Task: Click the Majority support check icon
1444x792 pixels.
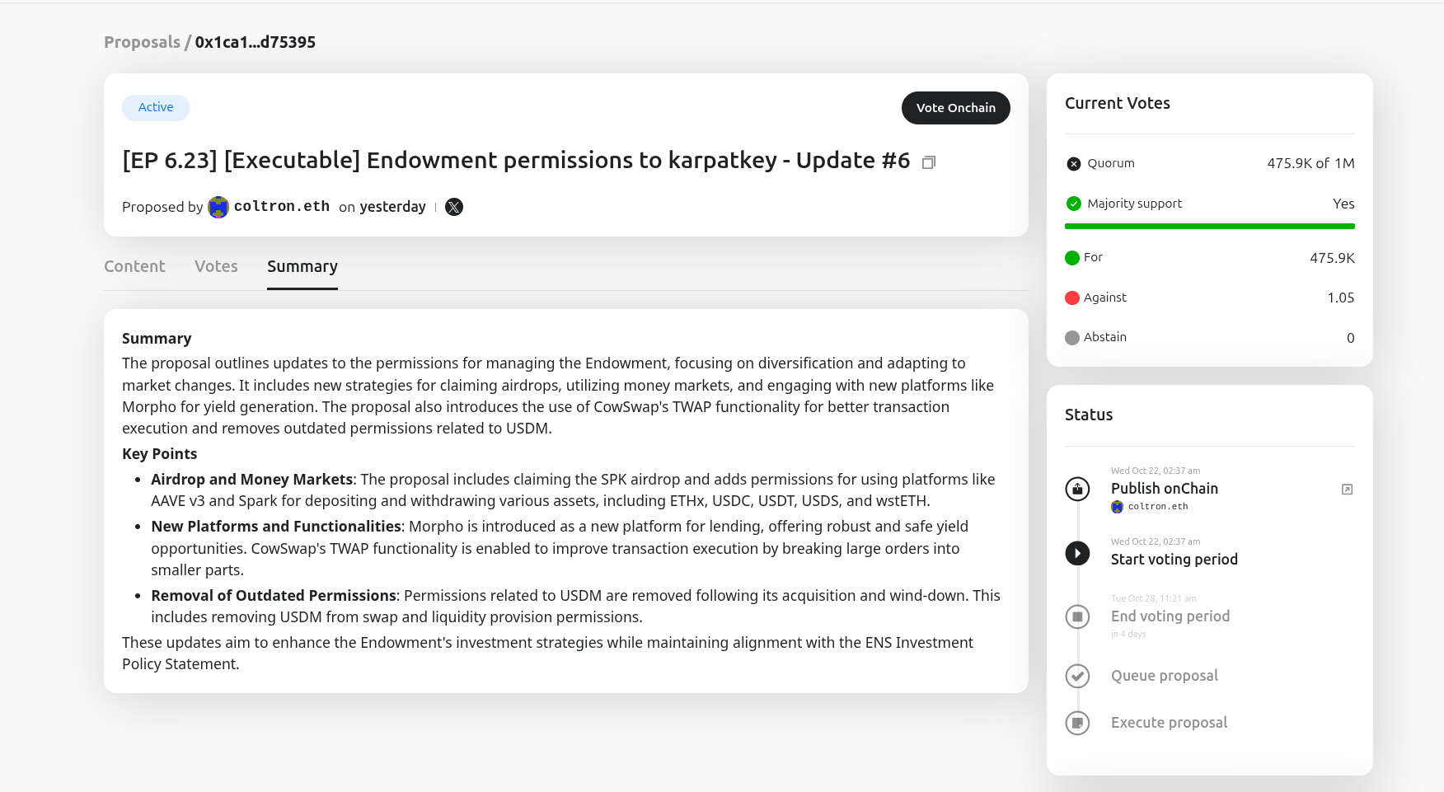Action: pos(1073,204)
